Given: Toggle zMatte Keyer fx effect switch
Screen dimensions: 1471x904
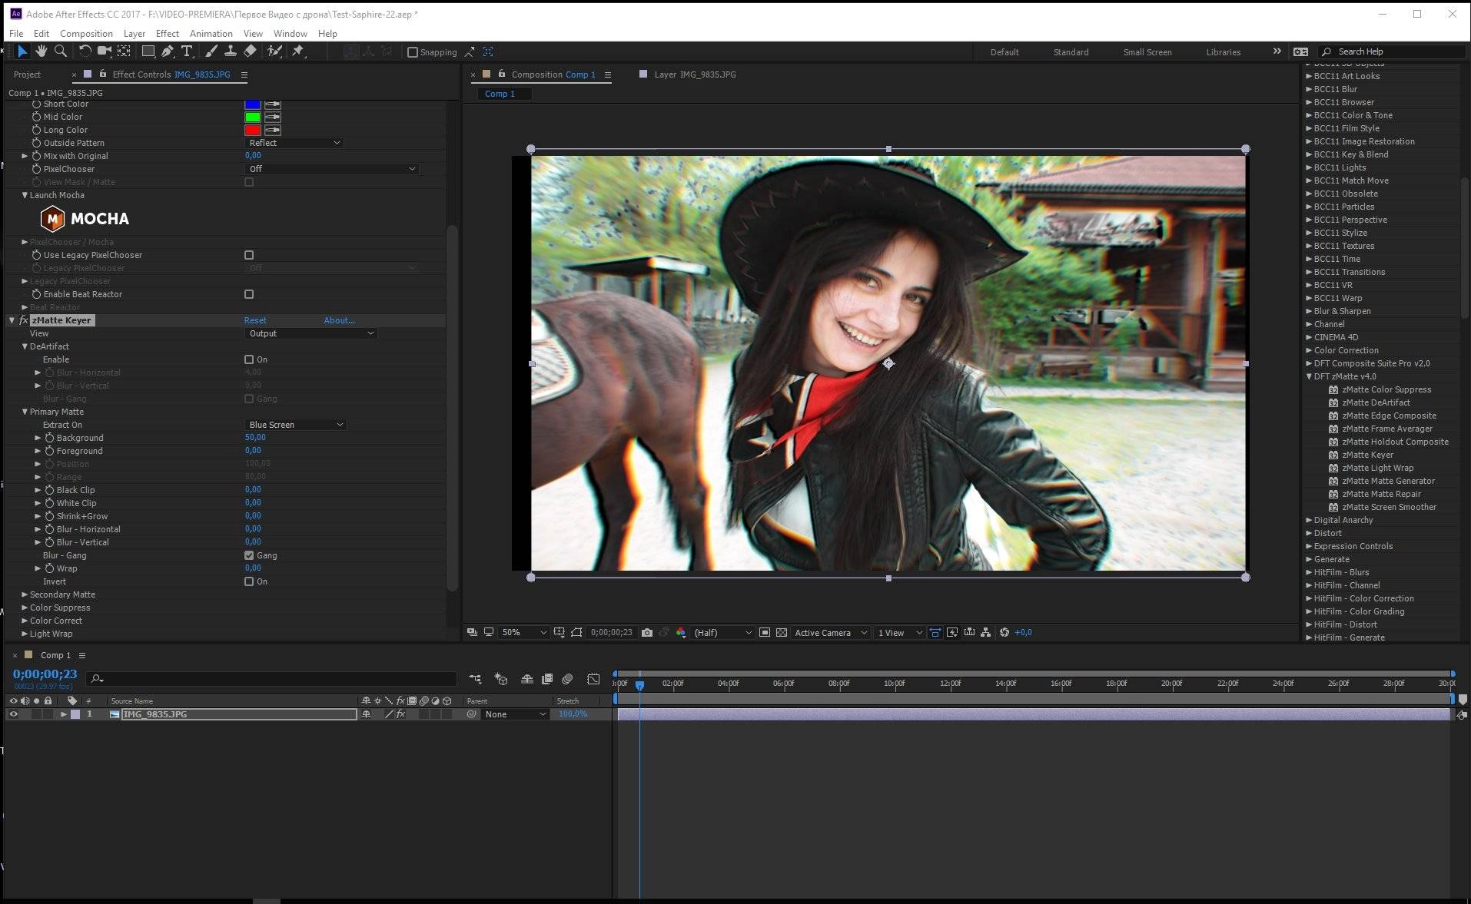Looking at the screenshot, I should [24, 320].
